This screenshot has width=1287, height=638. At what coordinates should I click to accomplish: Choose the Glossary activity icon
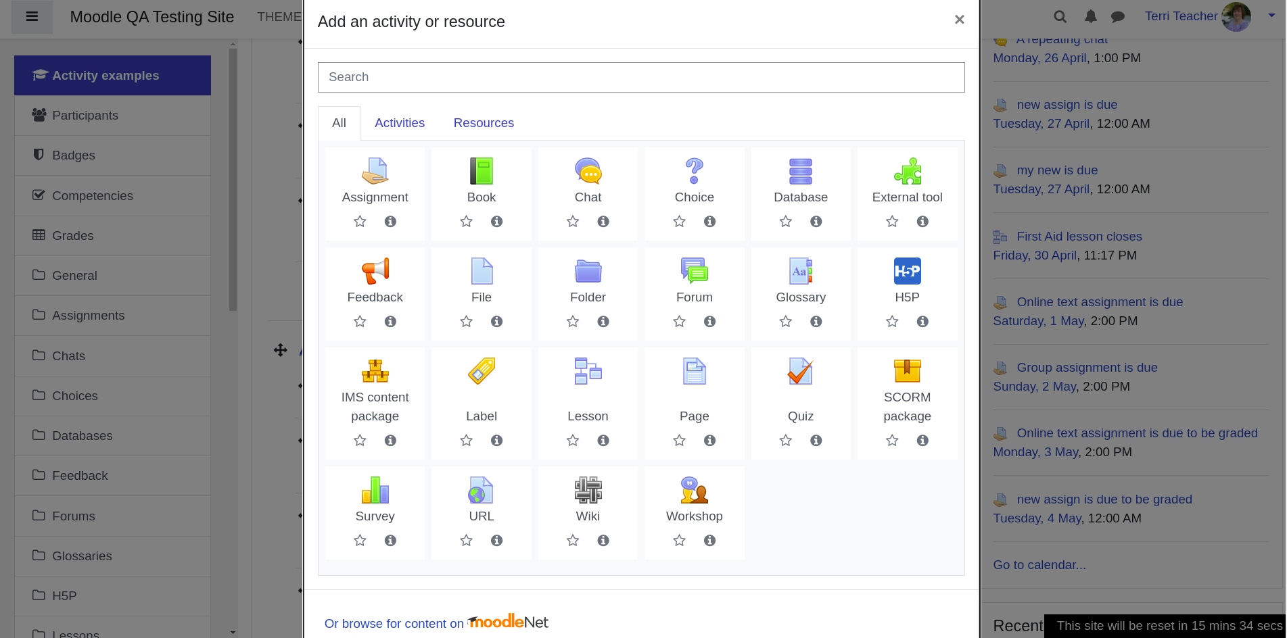[x=801, y=271]
